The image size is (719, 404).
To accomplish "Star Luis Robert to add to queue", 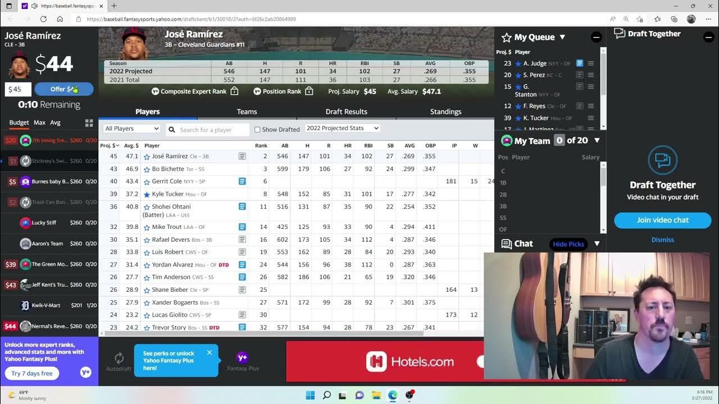I will [x=147, y=252].
